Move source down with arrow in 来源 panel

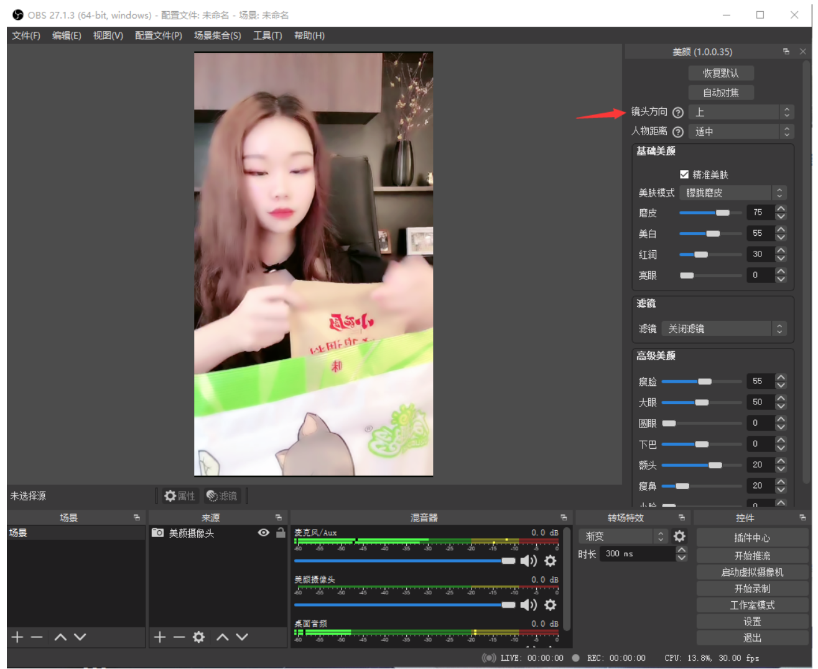[x=242, y=637]
